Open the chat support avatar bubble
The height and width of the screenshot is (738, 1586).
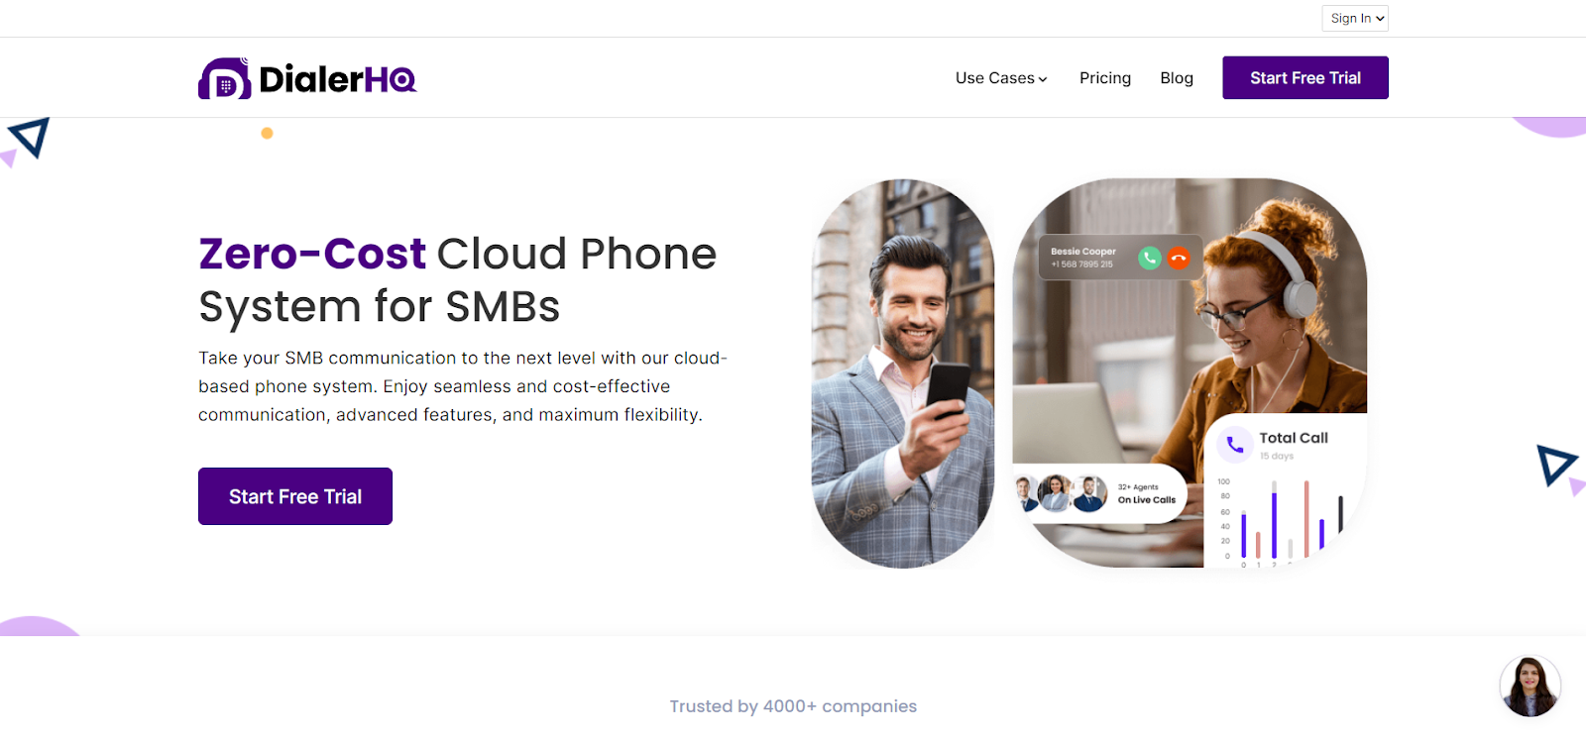click(1529, 685)
